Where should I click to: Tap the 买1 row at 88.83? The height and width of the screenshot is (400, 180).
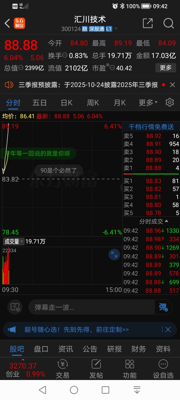151,181
